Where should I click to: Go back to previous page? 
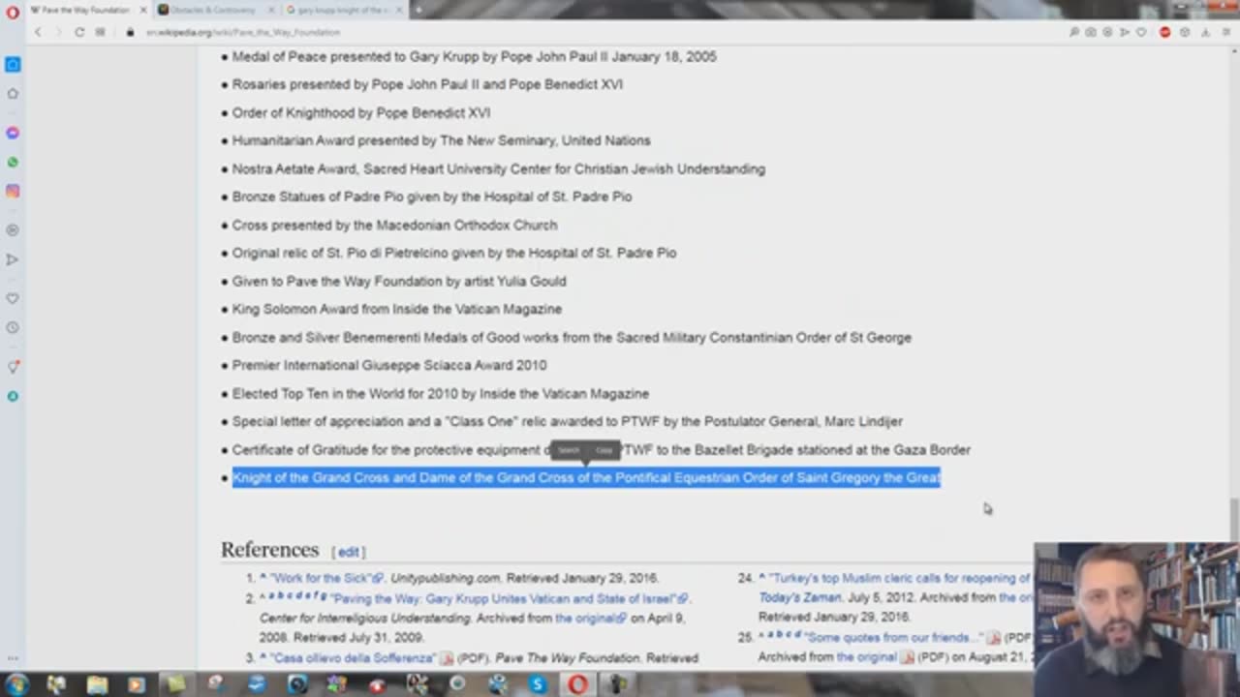point(38,32)
